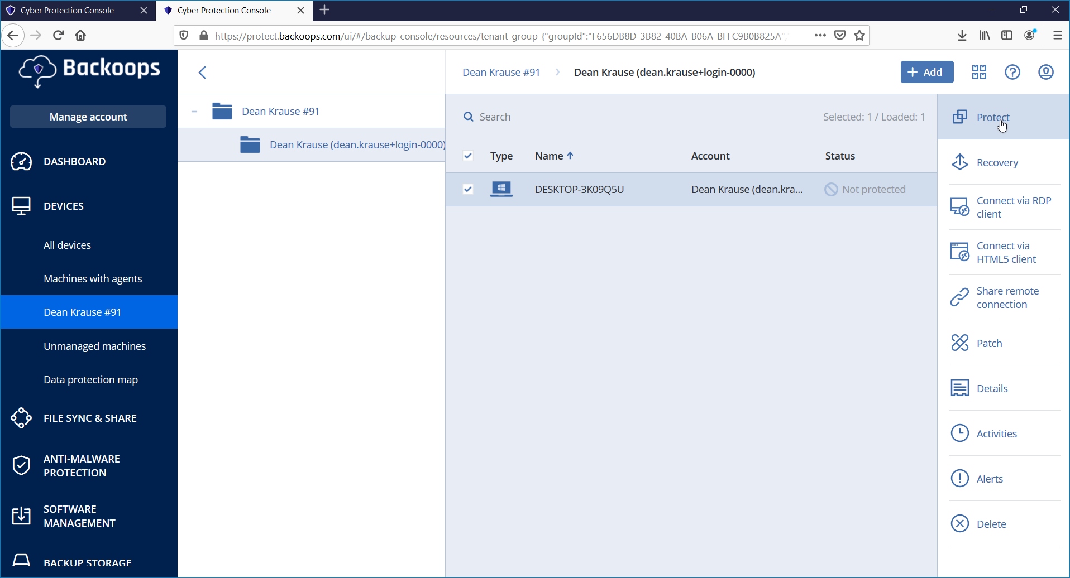Screen dimensions: 1070x578
Task: Click the Patch action icon
Action: tap(960, 343)
